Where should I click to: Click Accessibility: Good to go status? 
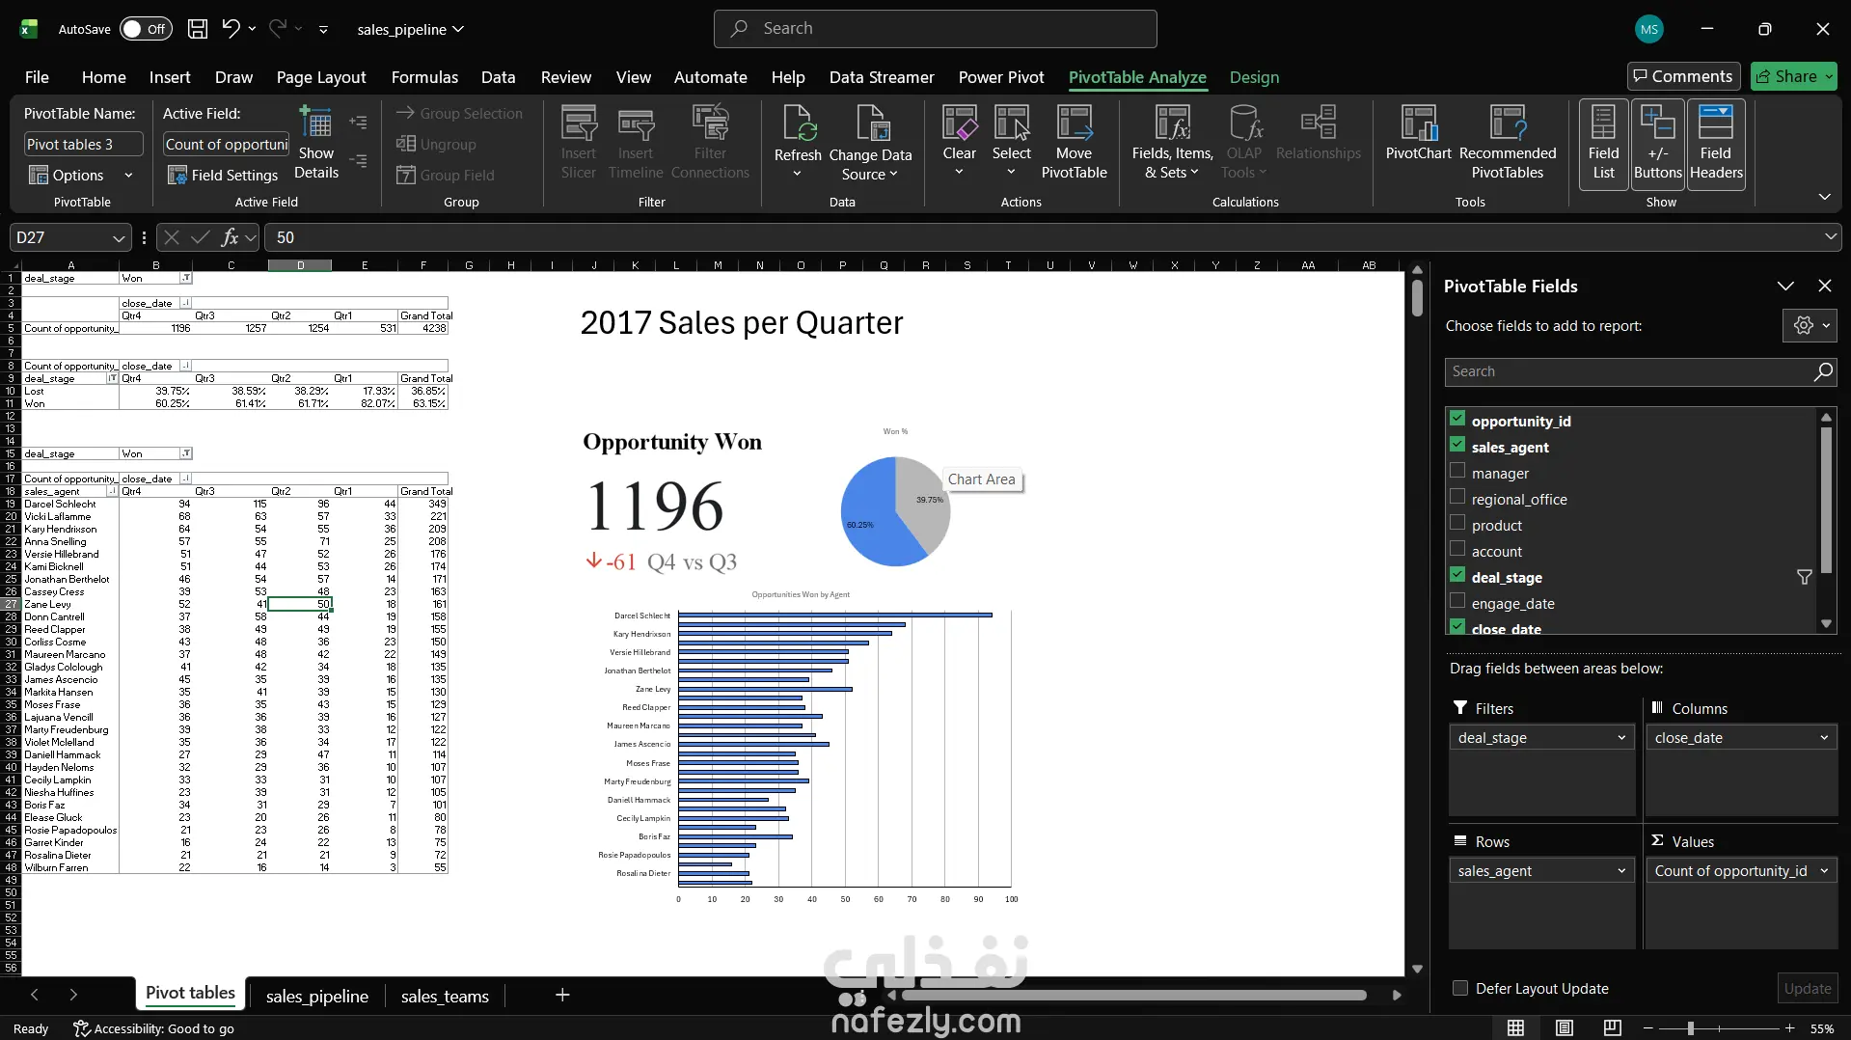click(x=154, y=1028)
